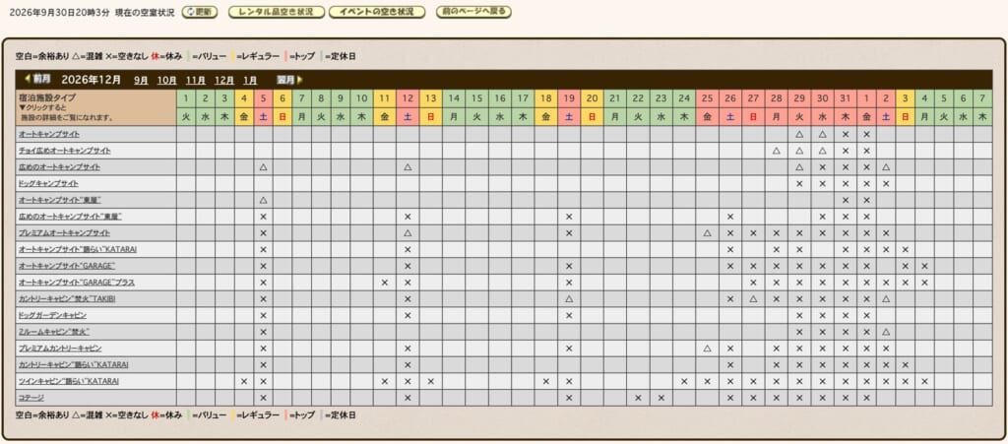Click the date header 11
1008x444 pixels.
point(385,98)
